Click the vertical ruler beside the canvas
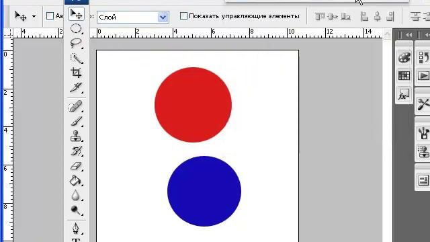 8,140
